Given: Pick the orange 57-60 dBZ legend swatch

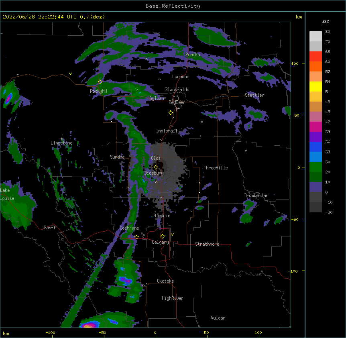Looking at the screenshot, I should [x=315, y=66].
